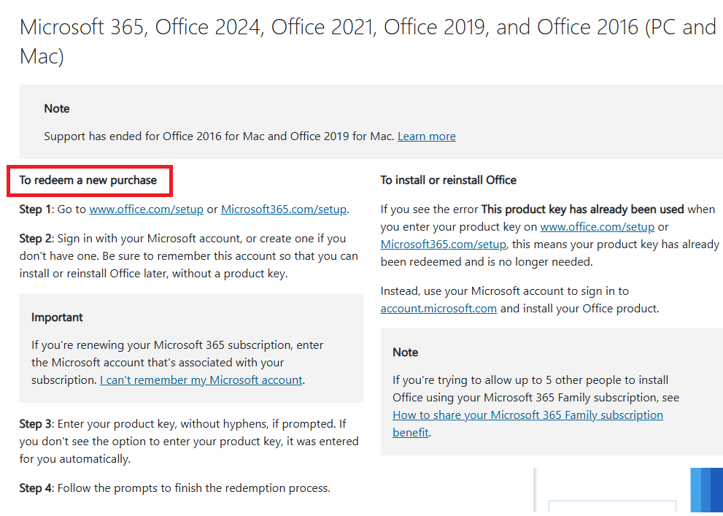Open Microsoft365.com/setup link in Step 1
The height and width of the screenshot is (516, 723).
pos(284,209)
